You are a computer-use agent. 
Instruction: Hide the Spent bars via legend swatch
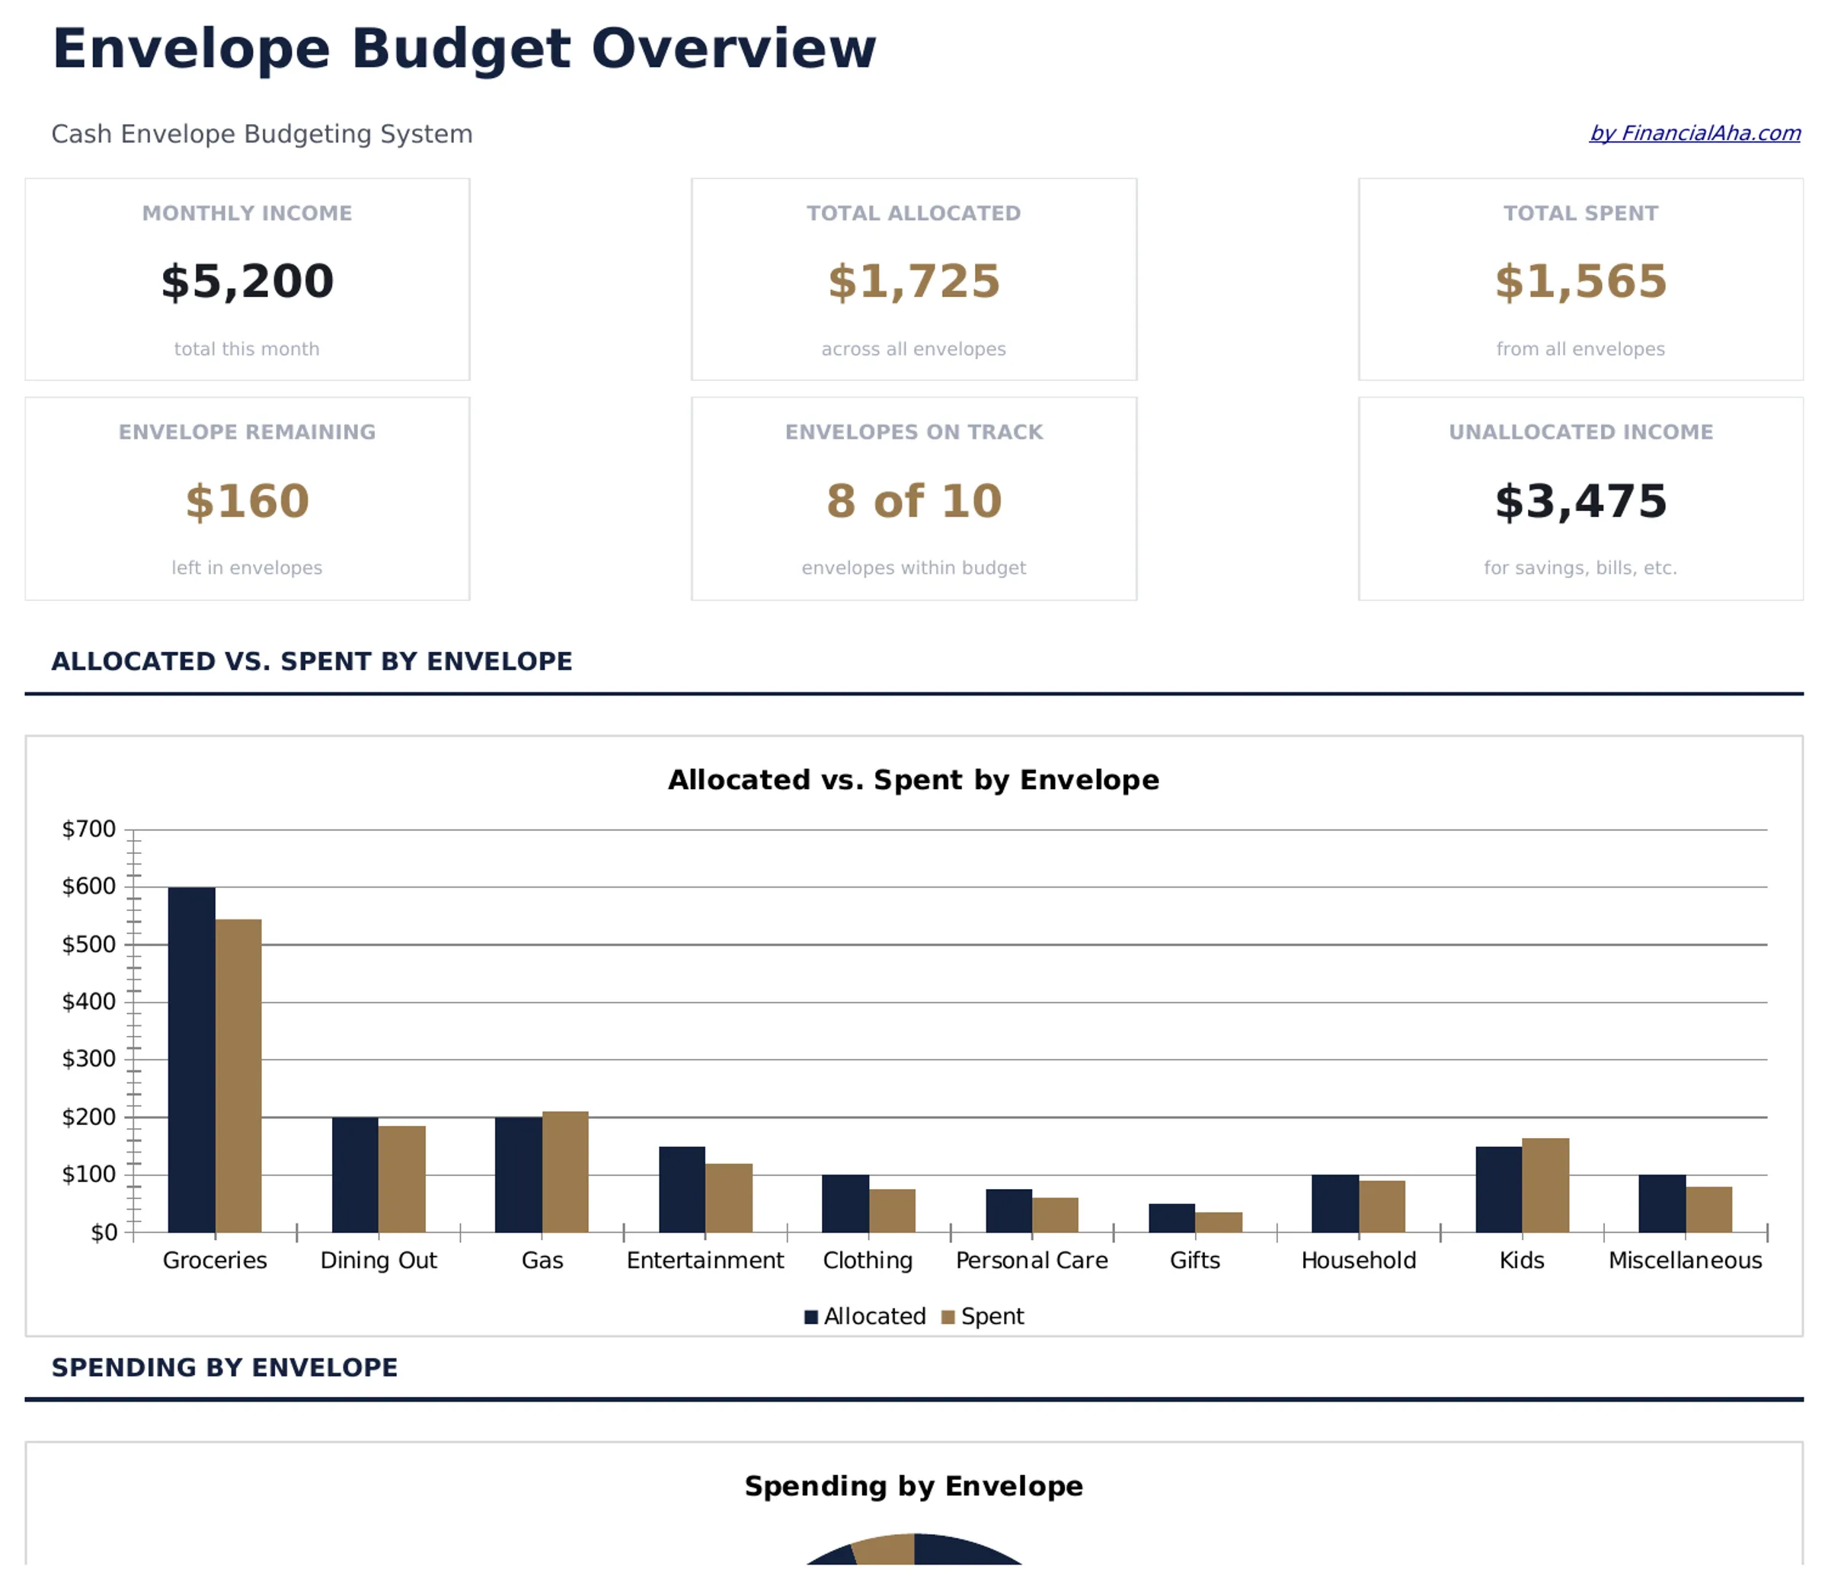946,1316
